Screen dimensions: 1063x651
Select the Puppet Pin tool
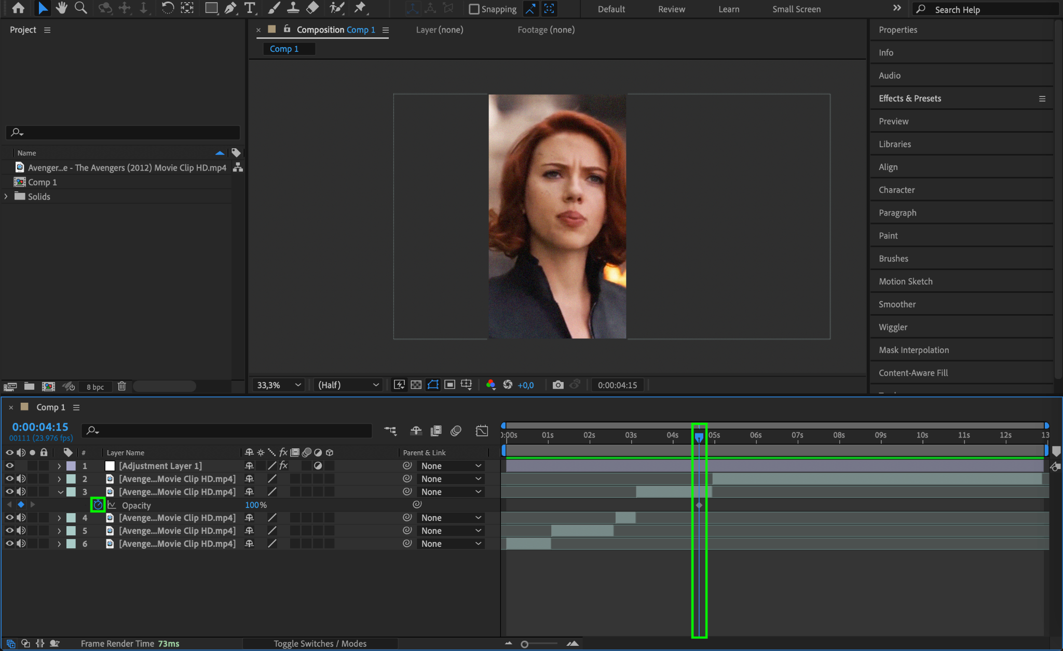coord(360,8)
